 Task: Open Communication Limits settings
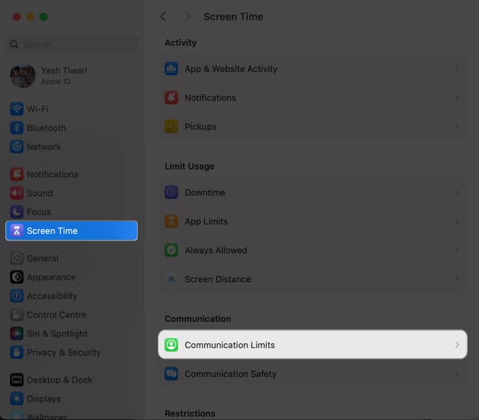click(312, 345)
